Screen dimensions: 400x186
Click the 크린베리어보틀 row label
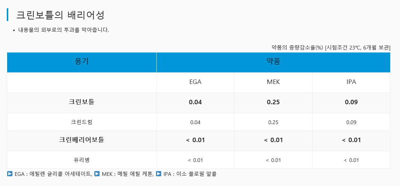(82, 140)
